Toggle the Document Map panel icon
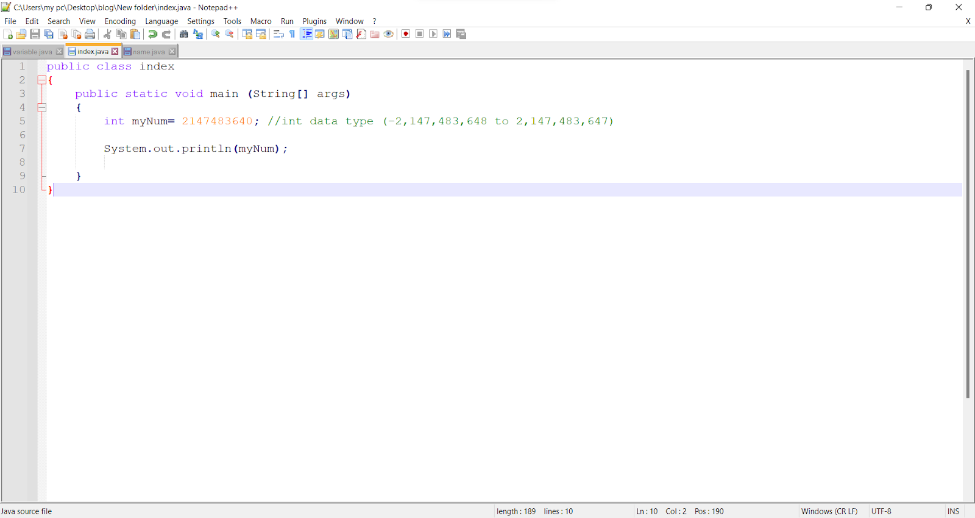Viewport: 975px width, 518px height. [333, 34]
